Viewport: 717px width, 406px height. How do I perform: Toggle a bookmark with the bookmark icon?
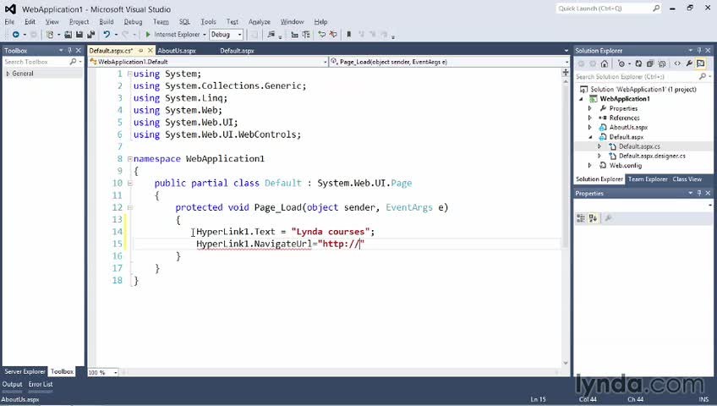(x=348, y=35)
